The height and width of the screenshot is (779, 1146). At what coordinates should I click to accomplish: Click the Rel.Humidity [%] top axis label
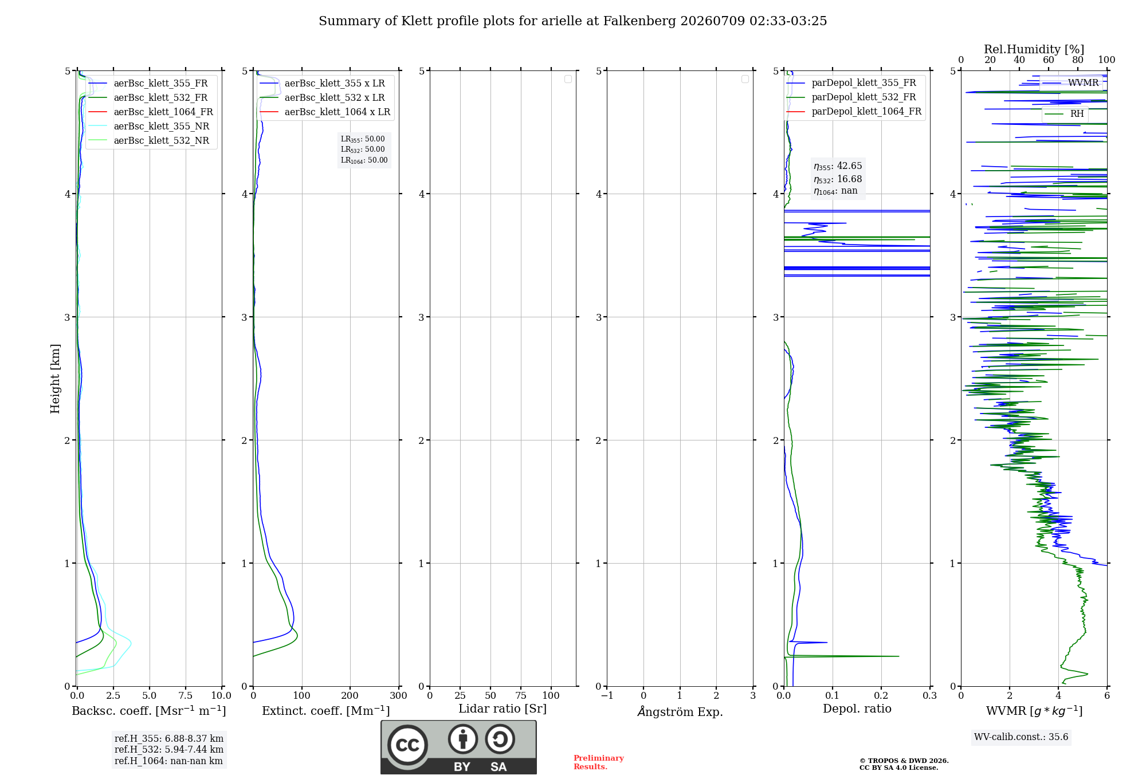click(x=1034, y=49)
